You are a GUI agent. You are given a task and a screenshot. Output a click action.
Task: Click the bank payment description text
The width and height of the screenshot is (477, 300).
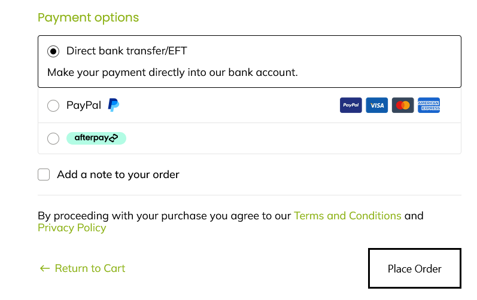point(172,72)
